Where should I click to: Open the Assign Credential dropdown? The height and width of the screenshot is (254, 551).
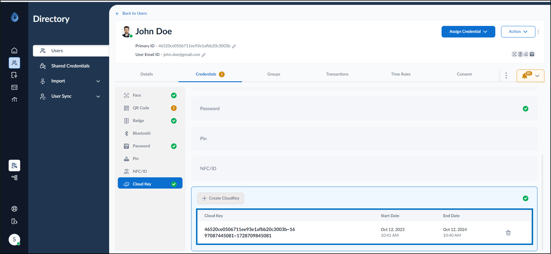[468, 32]
